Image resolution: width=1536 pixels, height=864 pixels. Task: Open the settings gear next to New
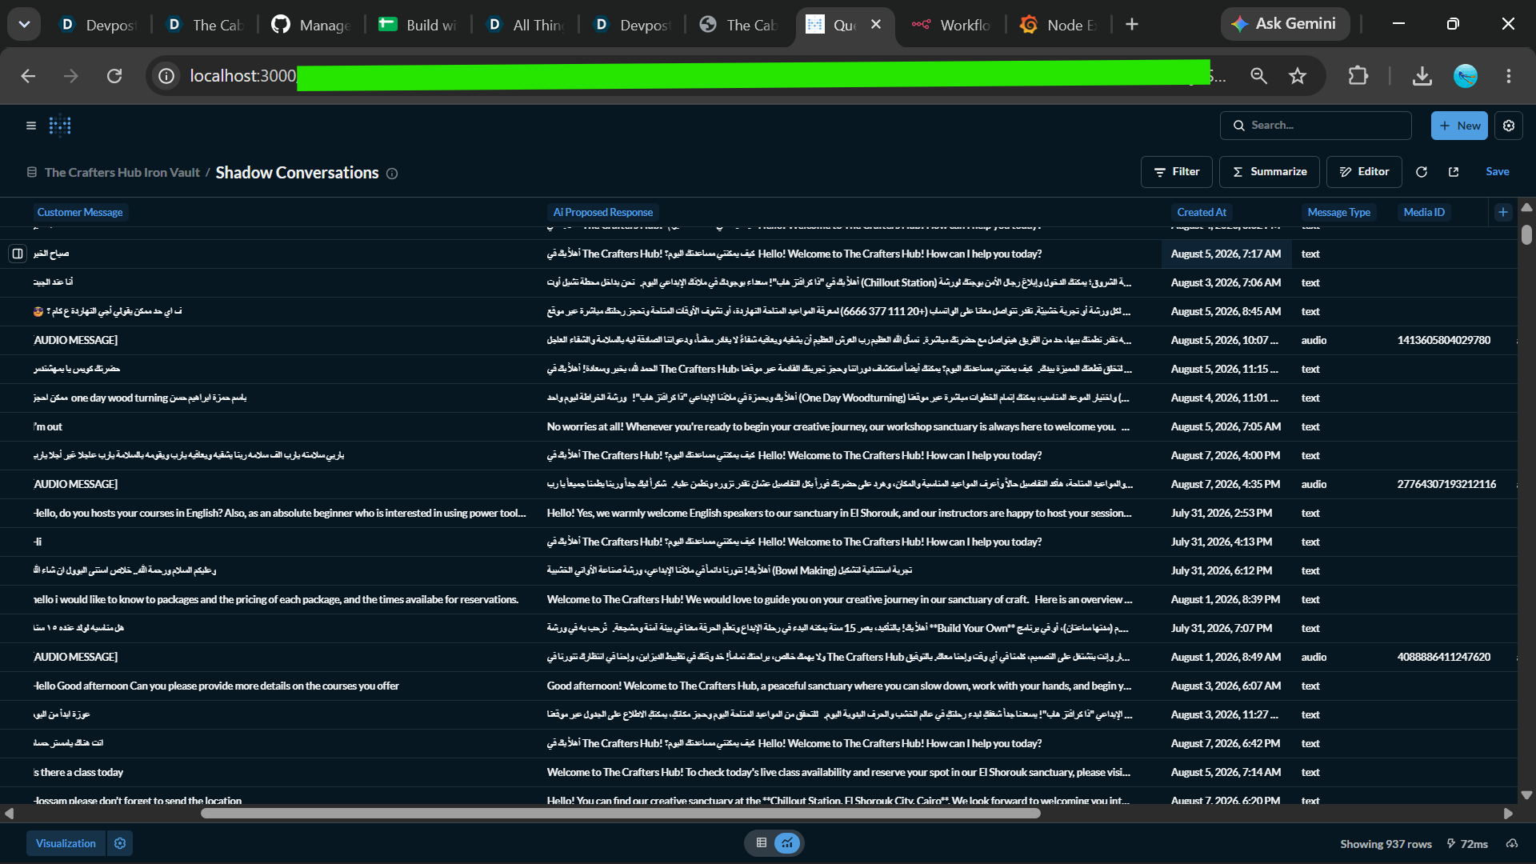coord(1509,126)
